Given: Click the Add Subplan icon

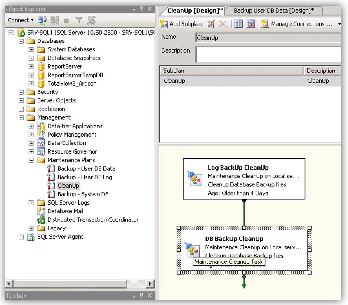Looking at the screenshot, I should click(x=164, y=24).
